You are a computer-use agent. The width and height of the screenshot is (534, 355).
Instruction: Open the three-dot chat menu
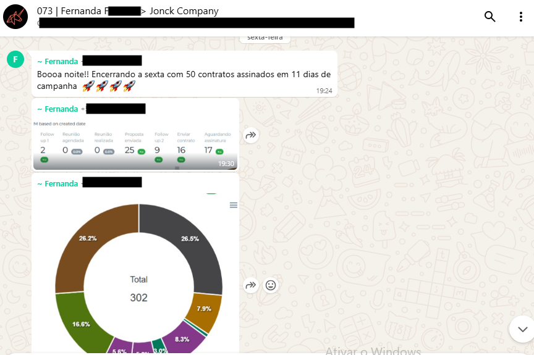pyautogui.click(x=521, y=16)
